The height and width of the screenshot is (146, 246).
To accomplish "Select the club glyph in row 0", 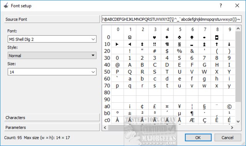I will [180, 37].
